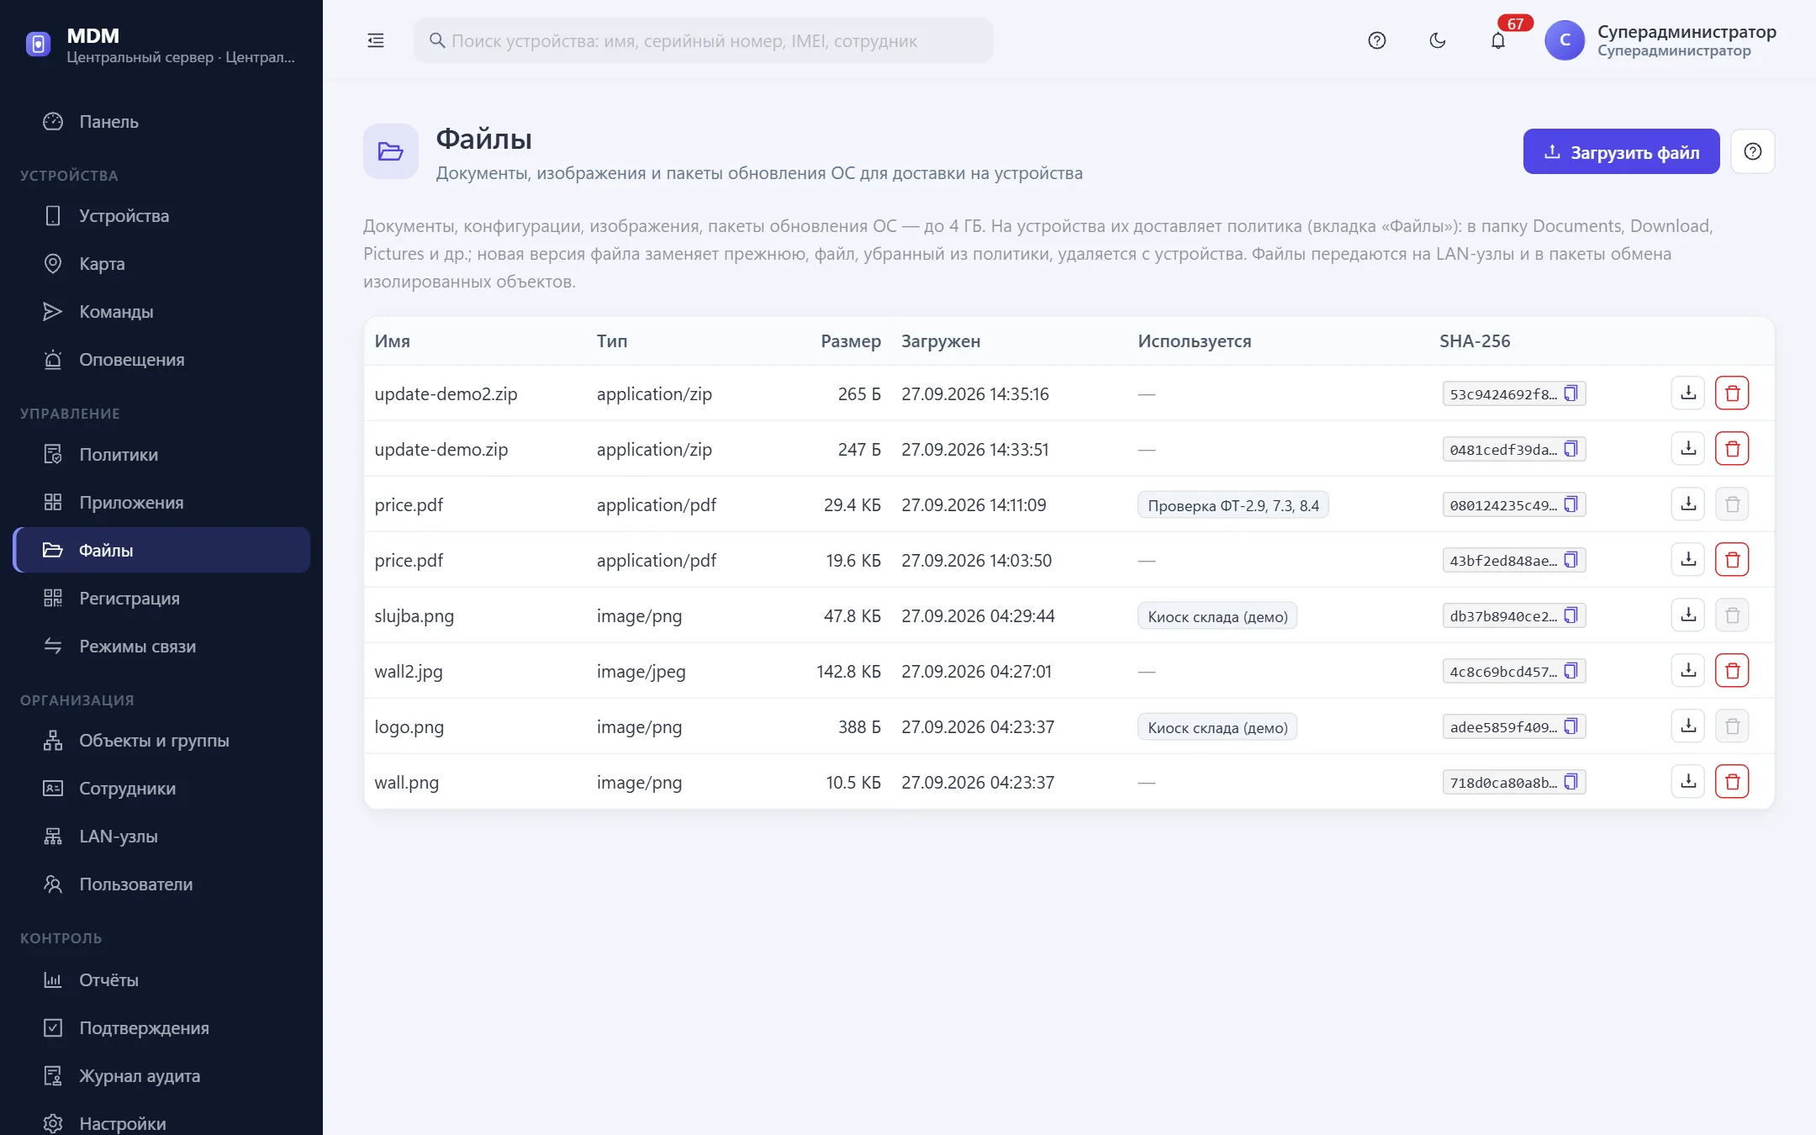
Task: Open Регистрация page
Action: click(x=161, y=598)
